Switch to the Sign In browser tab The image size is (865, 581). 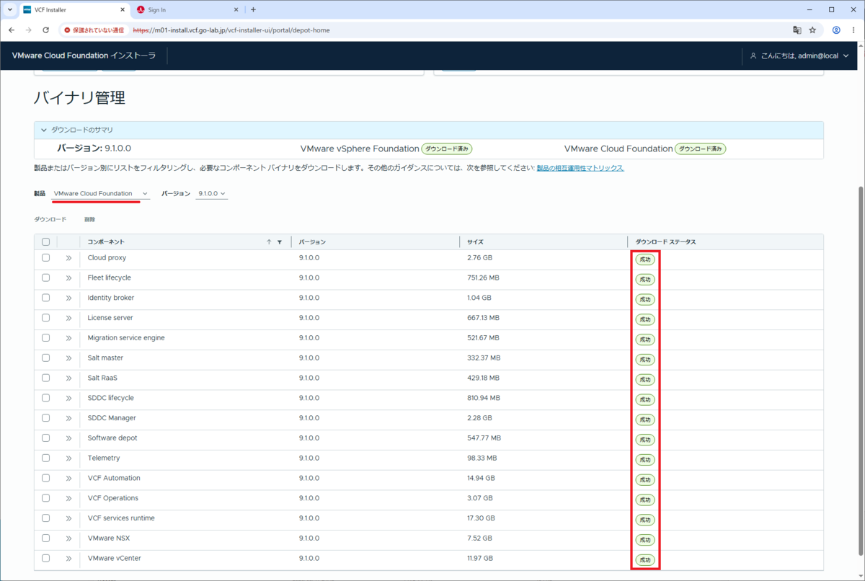187,10
